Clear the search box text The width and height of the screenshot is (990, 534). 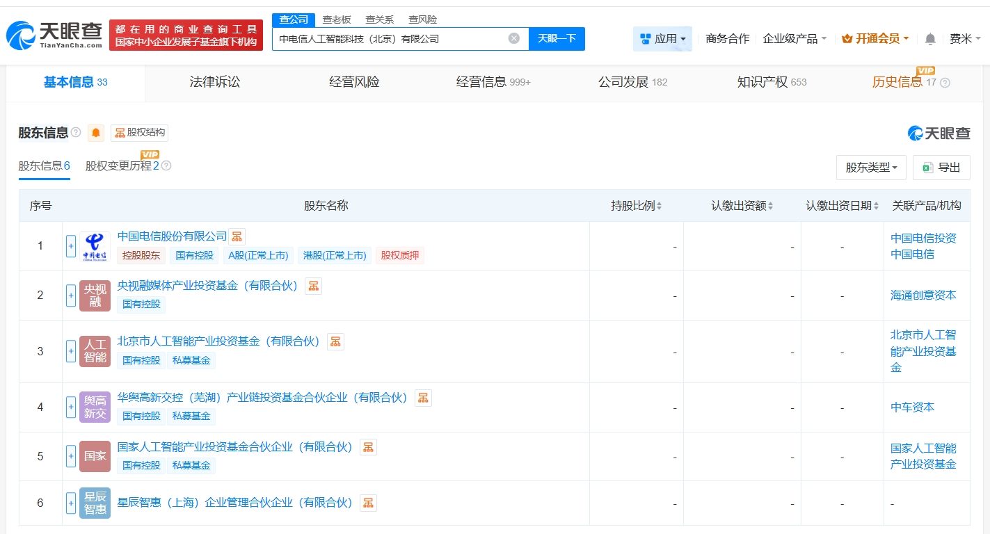(x=514, y=39)
